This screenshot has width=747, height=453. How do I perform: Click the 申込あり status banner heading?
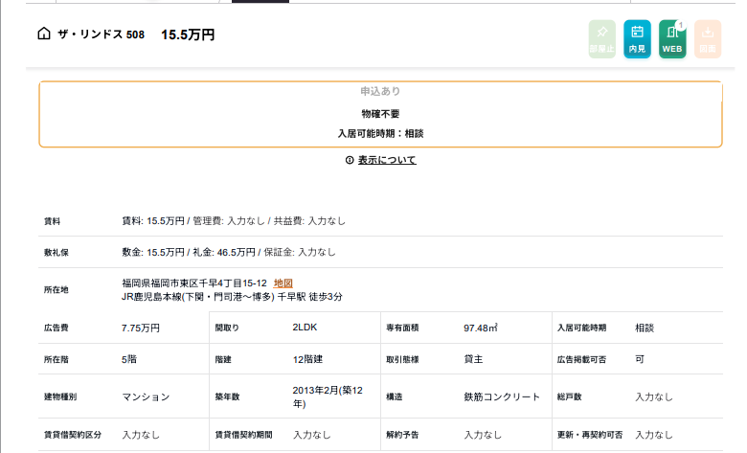380,91
